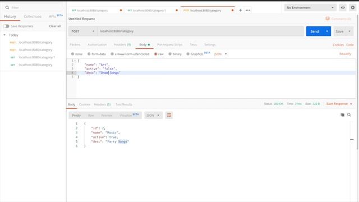Open the Save button dropdown arrow
359x202 pixels.
click(x=349, y=31)
